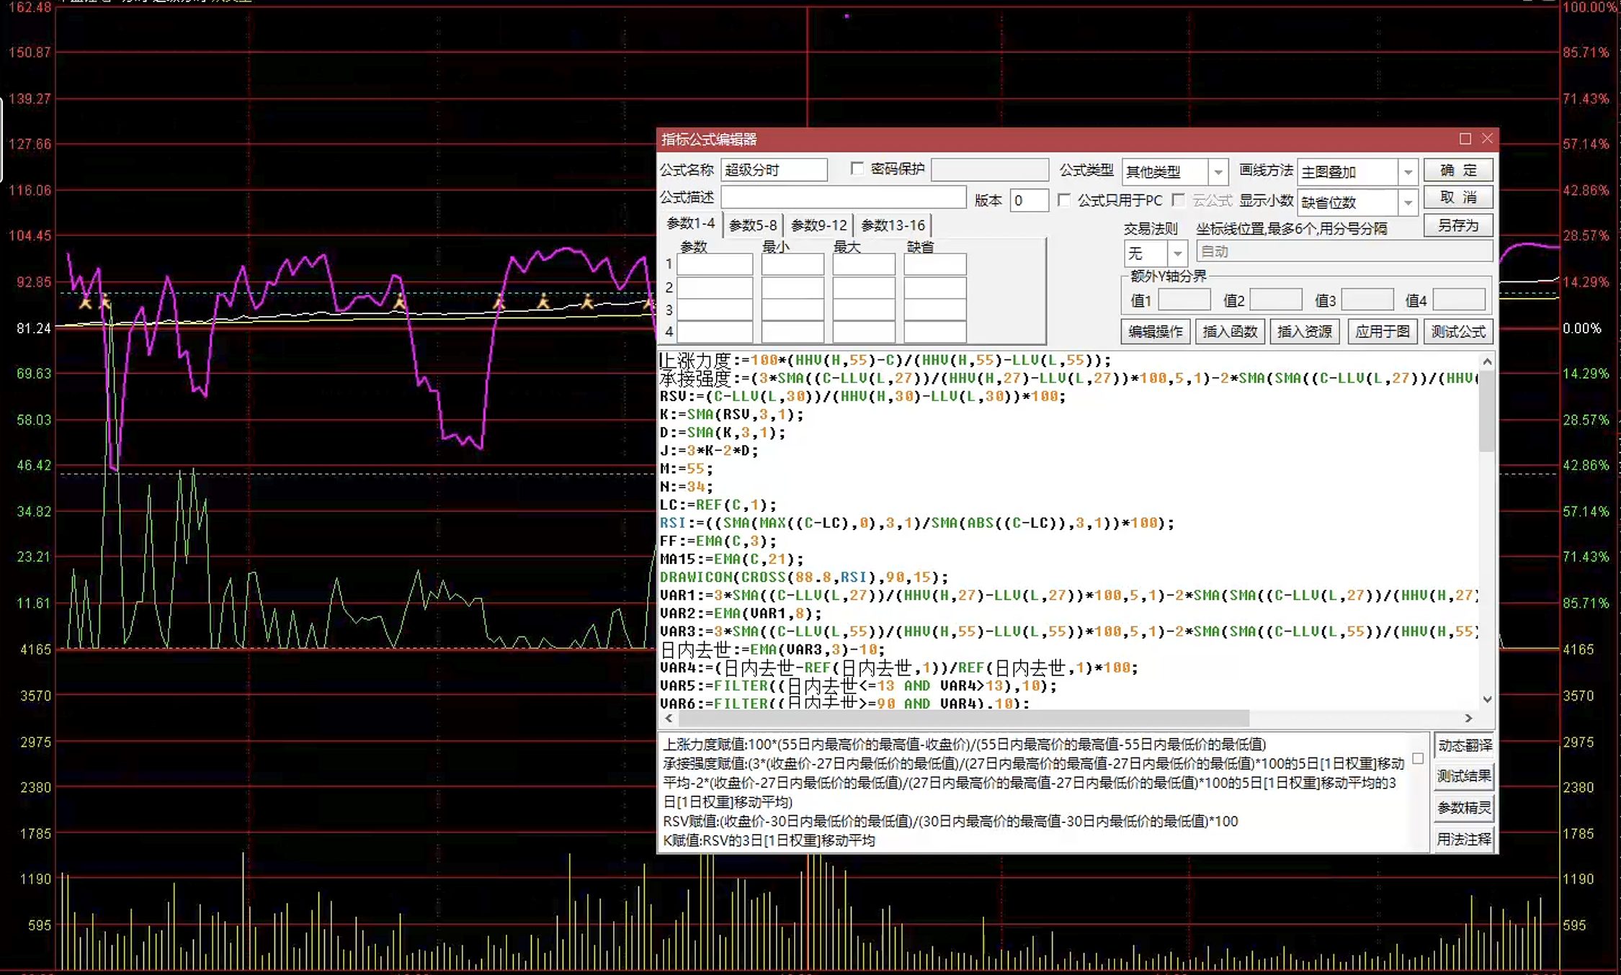Open the 画线方法 dropdown

coord(1408,172)
